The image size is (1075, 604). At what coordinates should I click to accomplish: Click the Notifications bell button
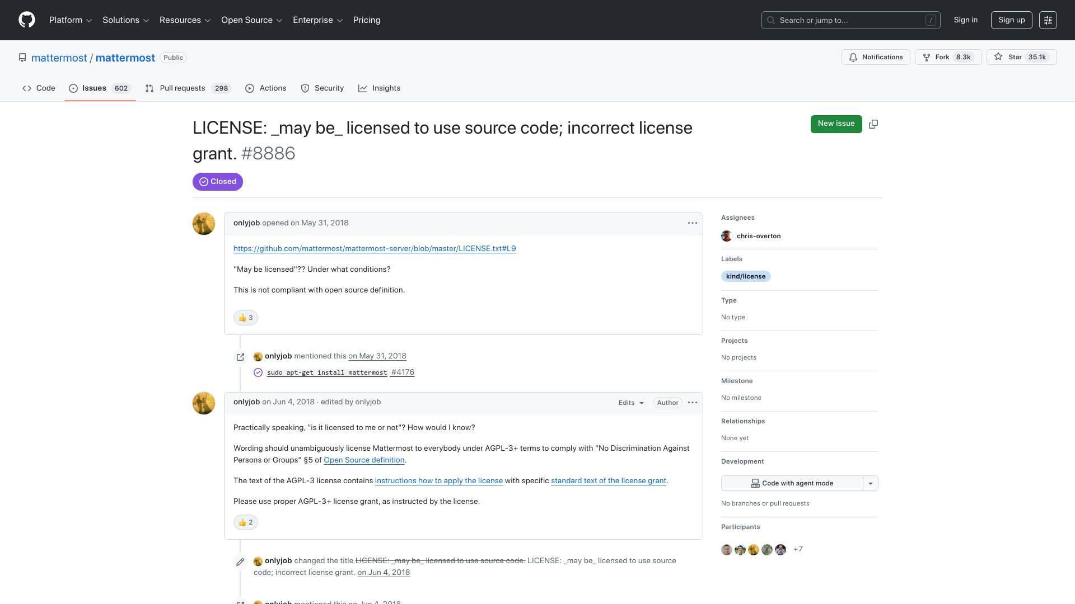[876, 57]
